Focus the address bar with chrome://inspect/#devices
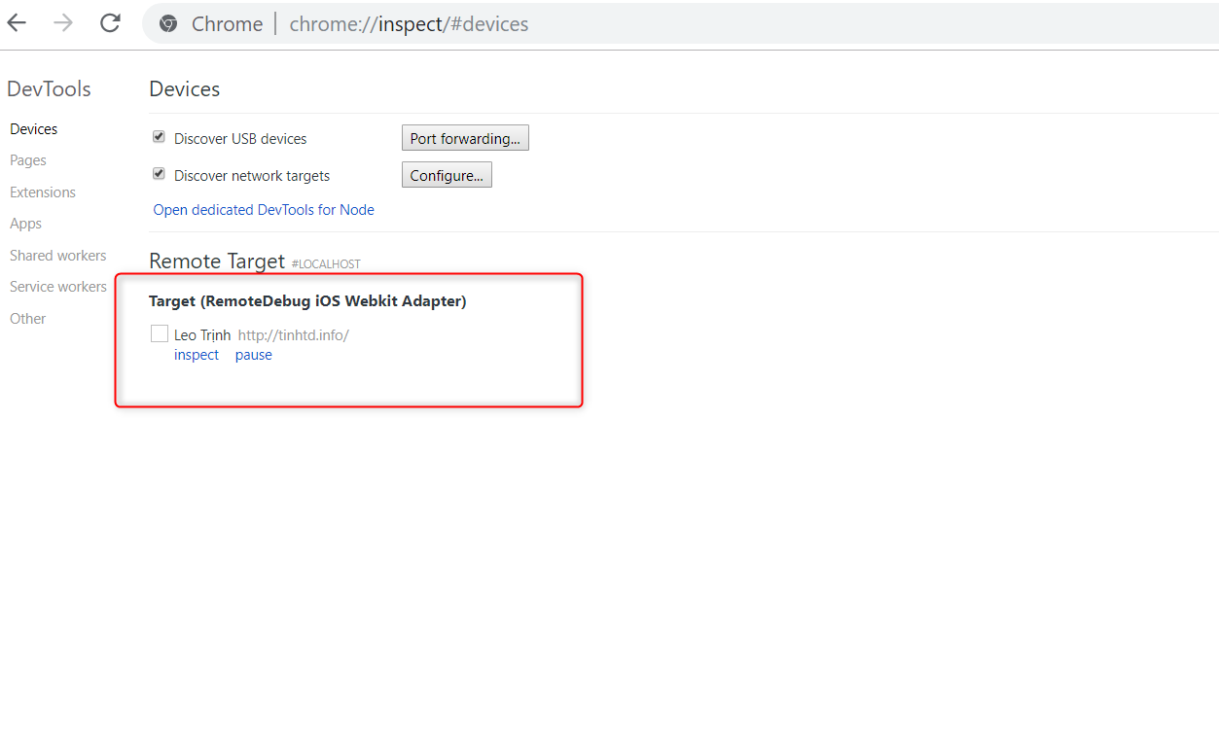 coord(681,24)
